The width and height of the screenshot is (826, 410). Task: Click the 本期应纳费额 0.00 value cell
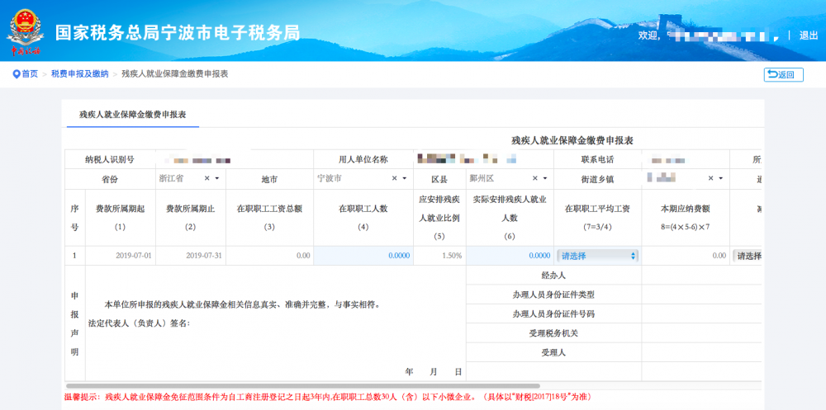pyautogui.click(x=686, y=256)
